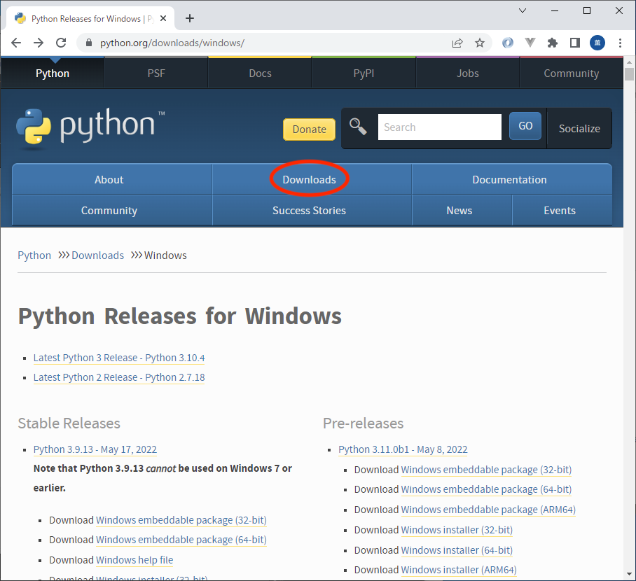The height and width of the screenshot is (581, 636).
Task: Select the Python top navigation tab
Action: [x=53, y=73]
